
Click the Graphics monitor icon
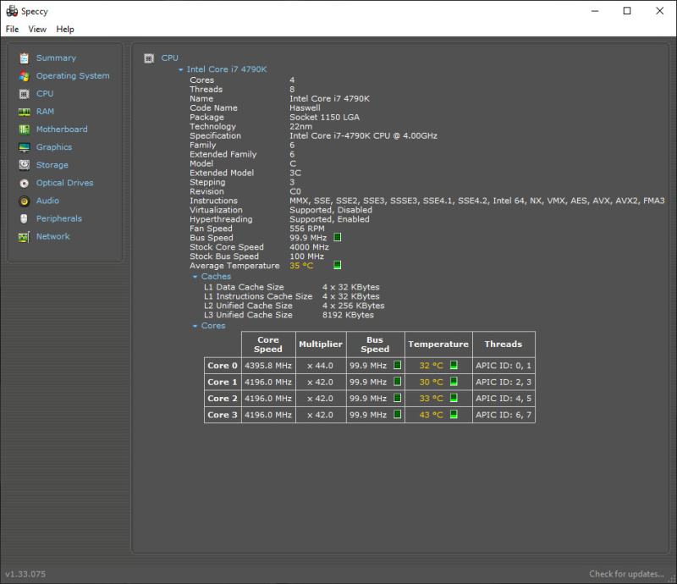point(24,147)
